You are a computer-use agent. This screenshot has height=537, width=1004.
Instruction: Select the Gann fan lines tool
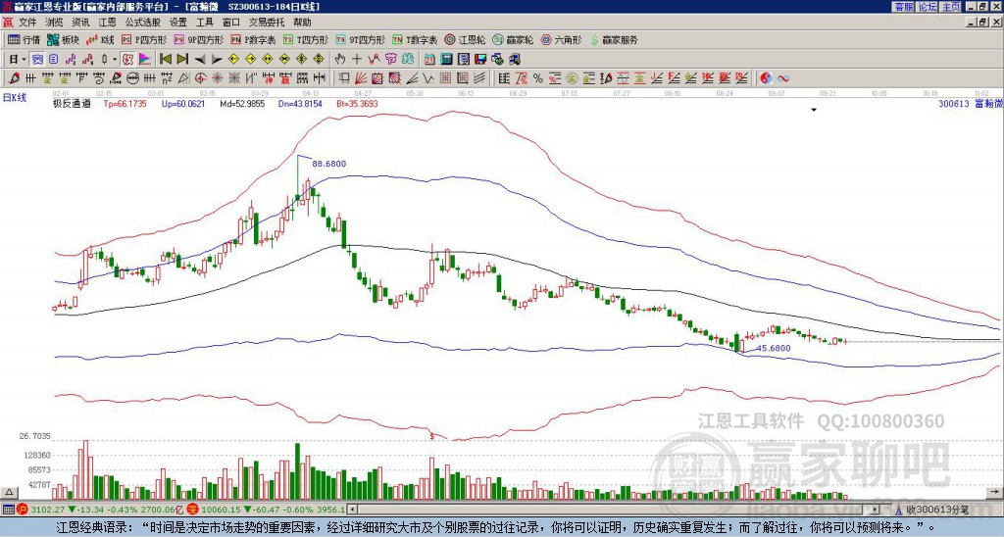click(x=361, y=78)
